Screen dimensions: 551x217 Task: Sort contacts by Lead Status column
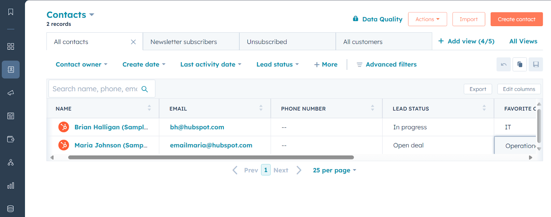[484, 108]
